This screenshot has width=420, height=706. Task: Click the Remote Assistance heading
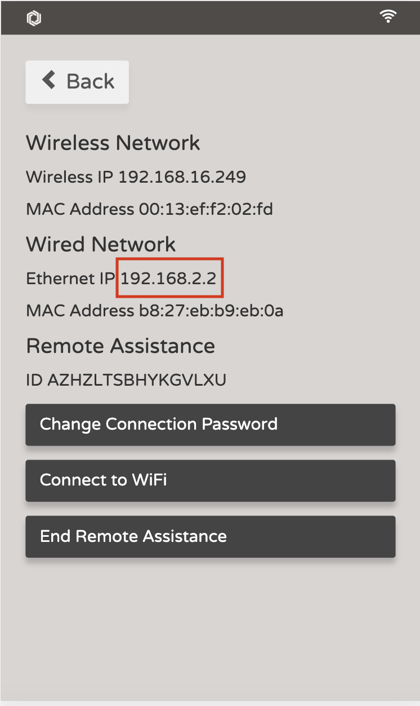[x=120, y=346]
